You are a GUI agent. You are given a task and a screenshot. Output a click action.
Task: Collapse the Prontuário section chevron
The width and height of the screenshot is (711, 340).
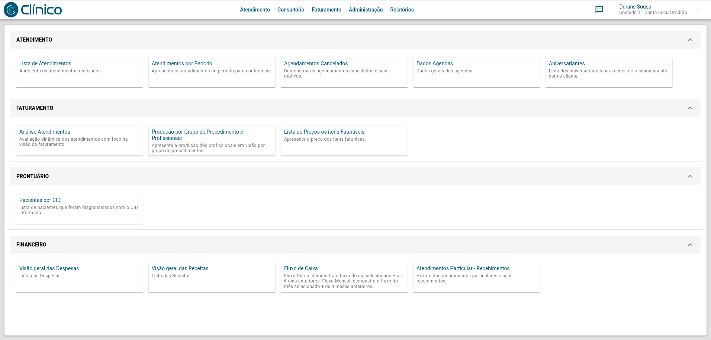click(x=690, y=176)
